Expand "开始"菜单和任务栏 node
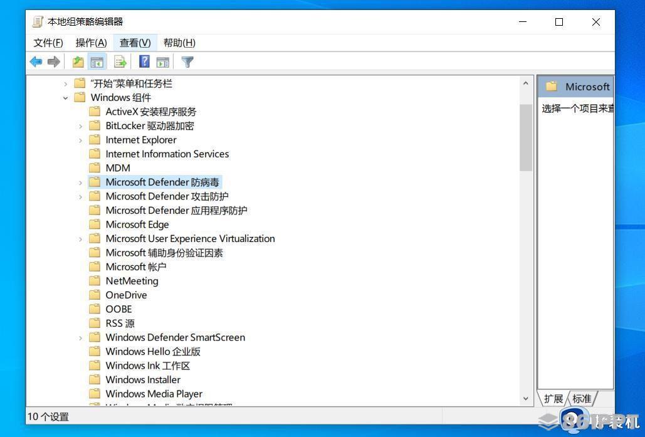This screenshot has width=645, height=437. (x=65, y=84)
